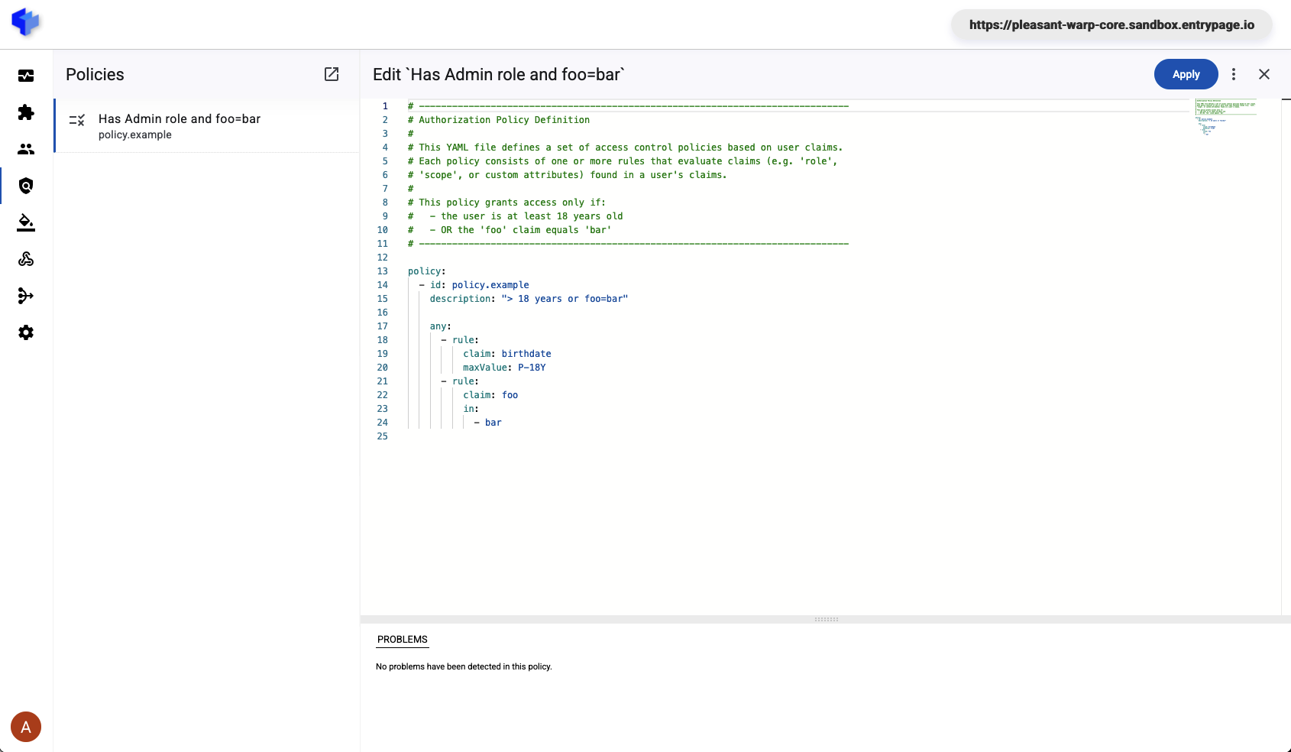Click the 'in:' key on line 23

471,409
